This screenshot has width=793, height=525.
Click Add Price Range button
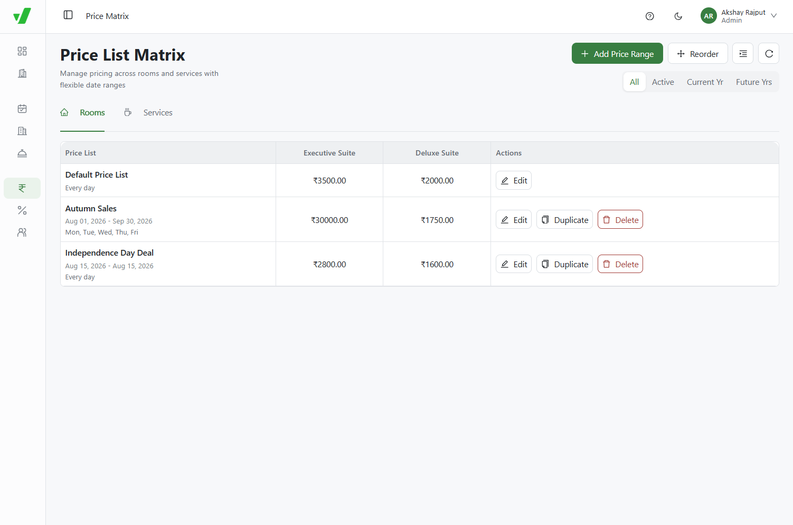617,53
